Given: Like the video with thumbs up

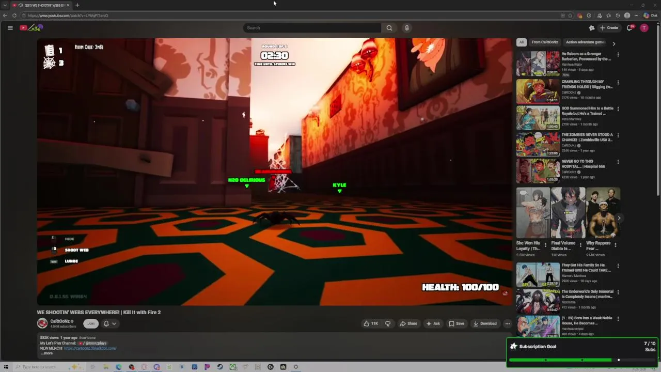Looking at the screenshot, I should [371, 323].
